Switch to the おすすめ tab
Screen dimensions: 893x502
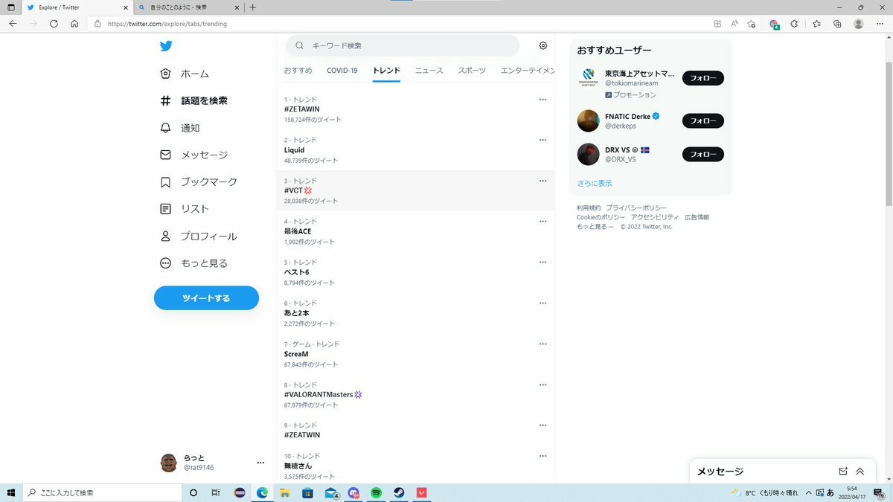(x=298, y=71)
